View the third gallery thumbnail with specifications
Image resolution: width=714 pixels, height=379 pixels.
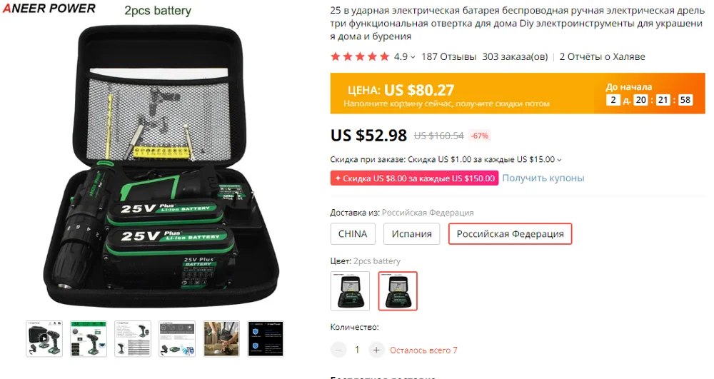click(x=133, y=338)
